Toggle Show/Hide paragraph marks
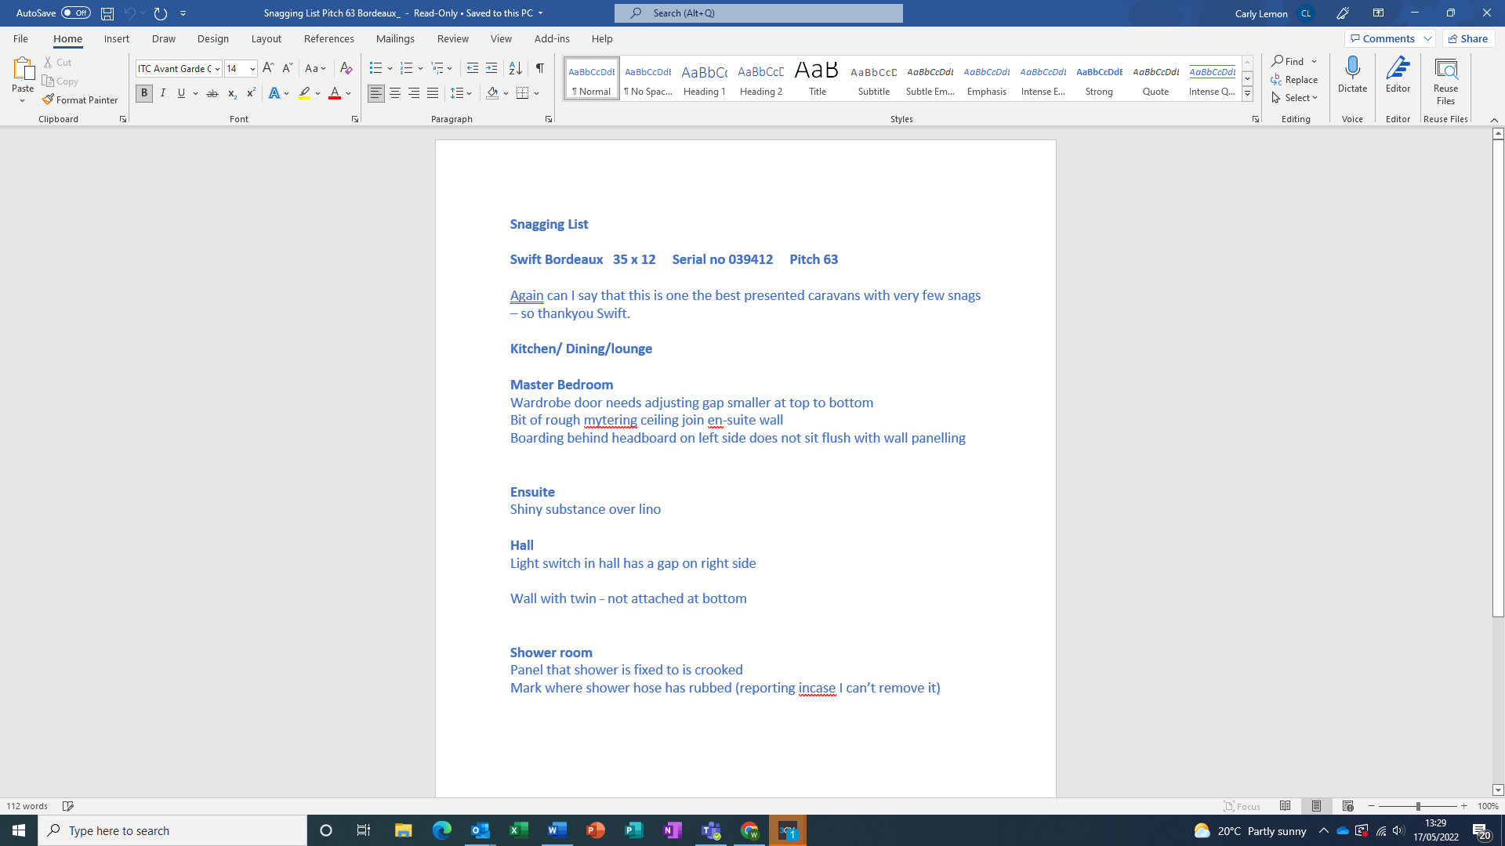Screen dimensions: 1505x846 540,68
